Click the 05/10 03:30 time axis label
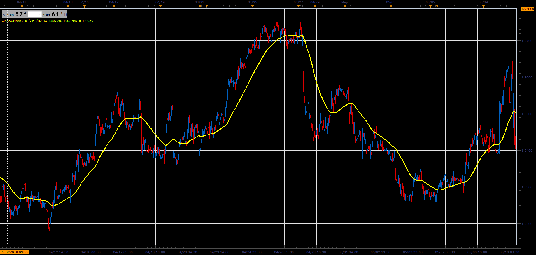 point(509,252)
